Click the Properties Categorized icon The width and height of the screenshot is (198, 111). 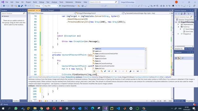tap(176, 58)
